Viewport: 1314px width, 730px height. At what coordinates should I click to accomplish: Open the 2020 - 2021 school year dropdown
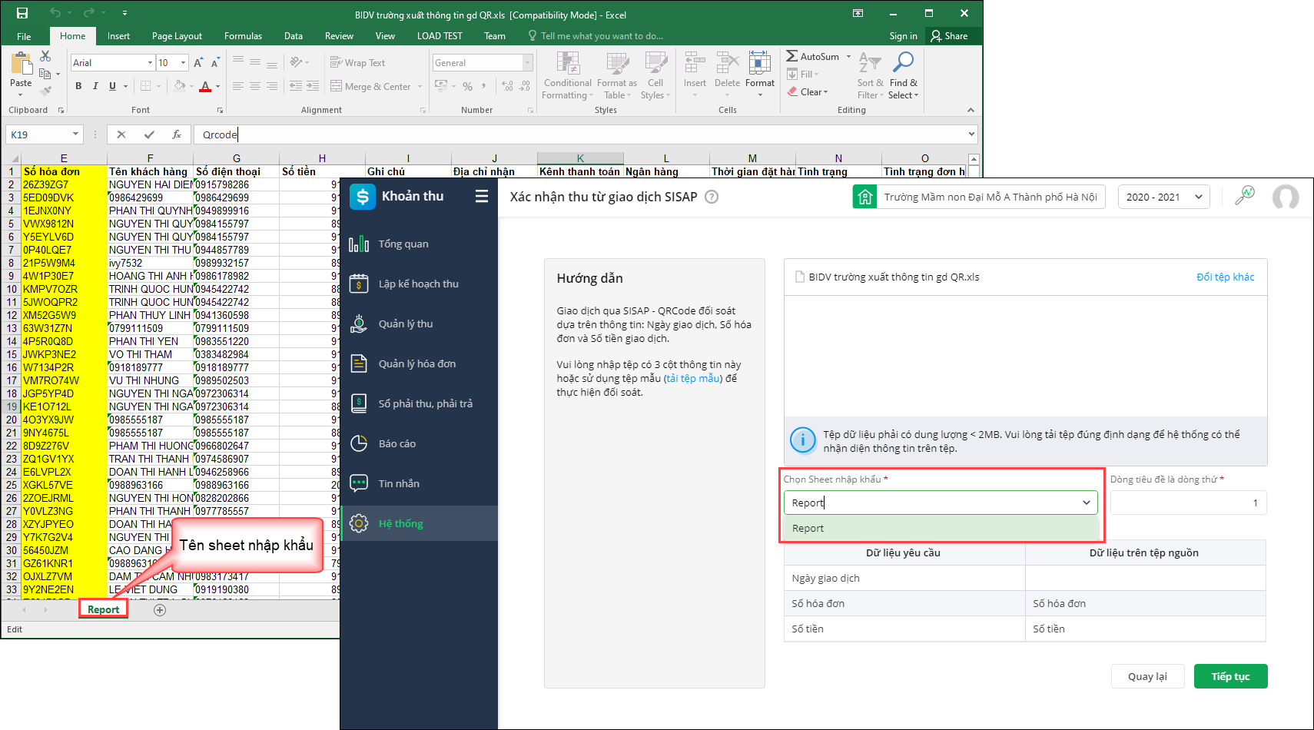click(1163, 197)
